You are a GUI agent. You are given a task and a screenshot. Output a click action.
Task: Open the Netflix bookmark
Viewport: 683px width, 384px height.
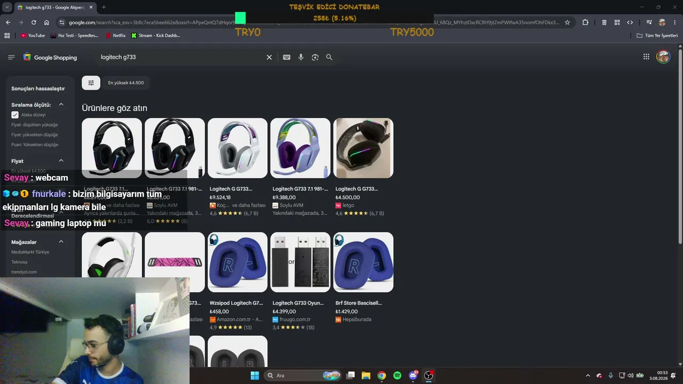(115, 35)
